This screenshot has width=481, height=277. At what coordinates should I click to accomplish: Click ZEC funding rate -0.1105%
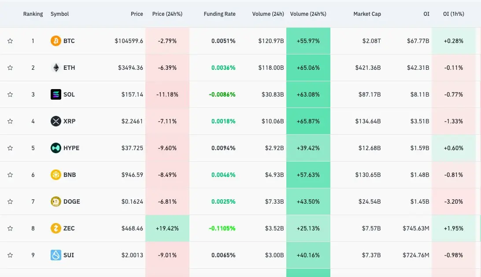pyautogui.click(x=222, y=228)
